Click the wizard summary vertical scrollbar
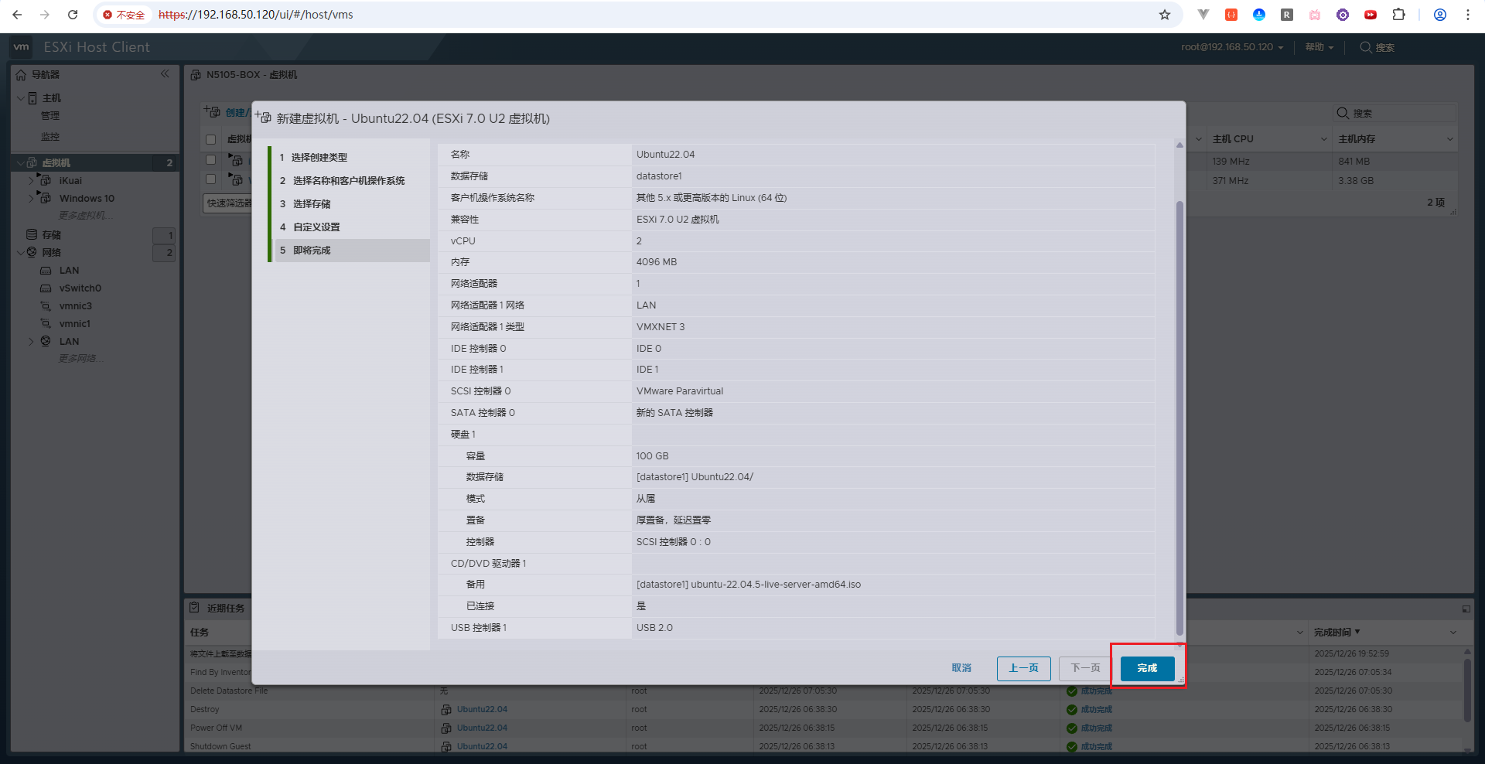The width and height of the screenshot is (1485, 764). coord(1179,418)
